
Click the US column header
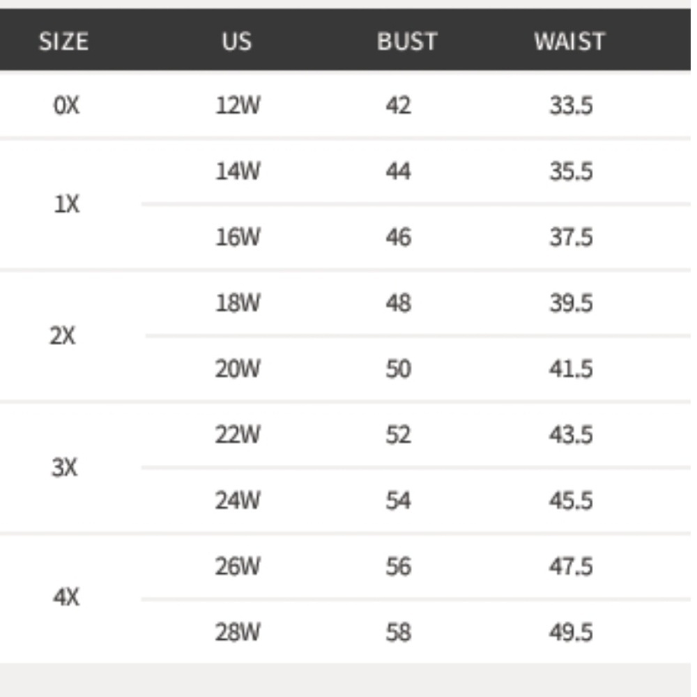pos(236,42)
